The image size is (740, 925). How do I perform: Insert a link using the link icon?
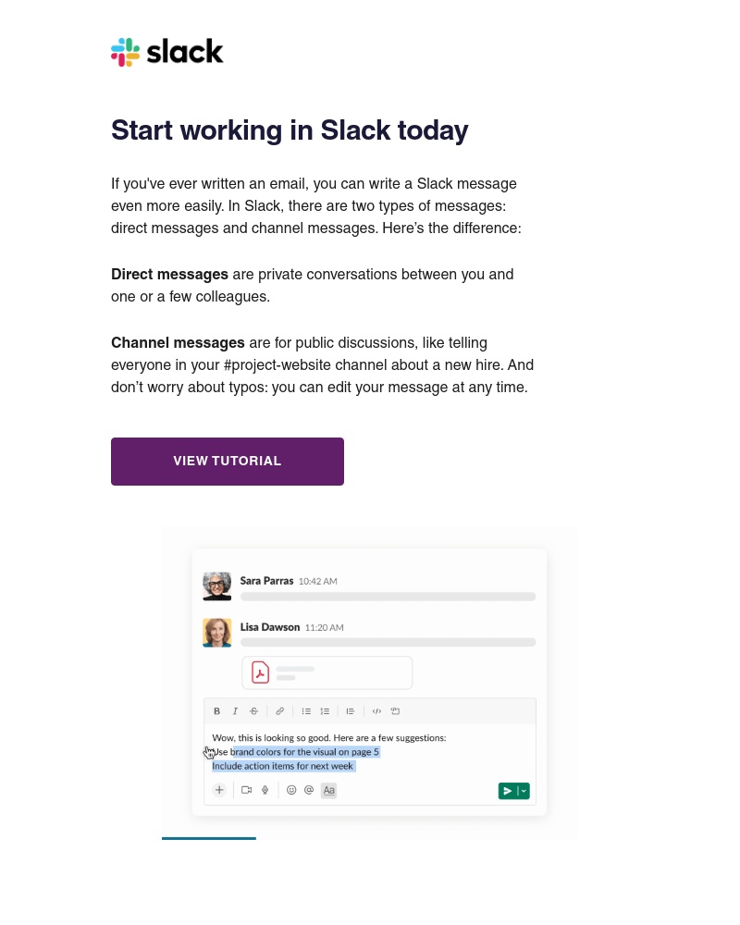[x=279, y=711]
